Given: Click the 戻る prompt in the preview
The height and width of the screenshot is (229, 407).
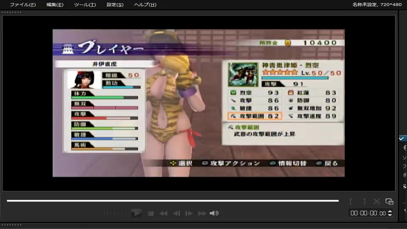Looking at the screenshot, I should [x=327, y=163].
